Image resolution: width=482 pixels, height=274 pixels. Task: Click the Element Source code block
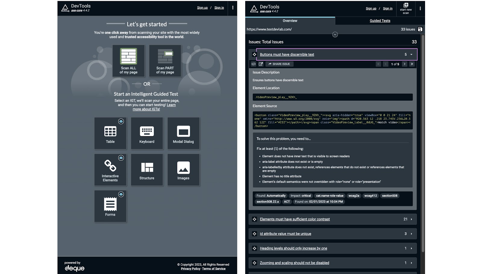[x=333, y=120]
